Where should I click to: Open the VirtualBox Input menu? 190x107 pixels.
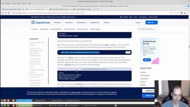[18, 4]
